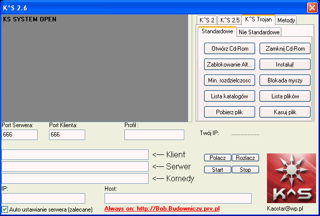320x216 pixels.
Task: Click the Rozlacz button
Action: (245, 157)
